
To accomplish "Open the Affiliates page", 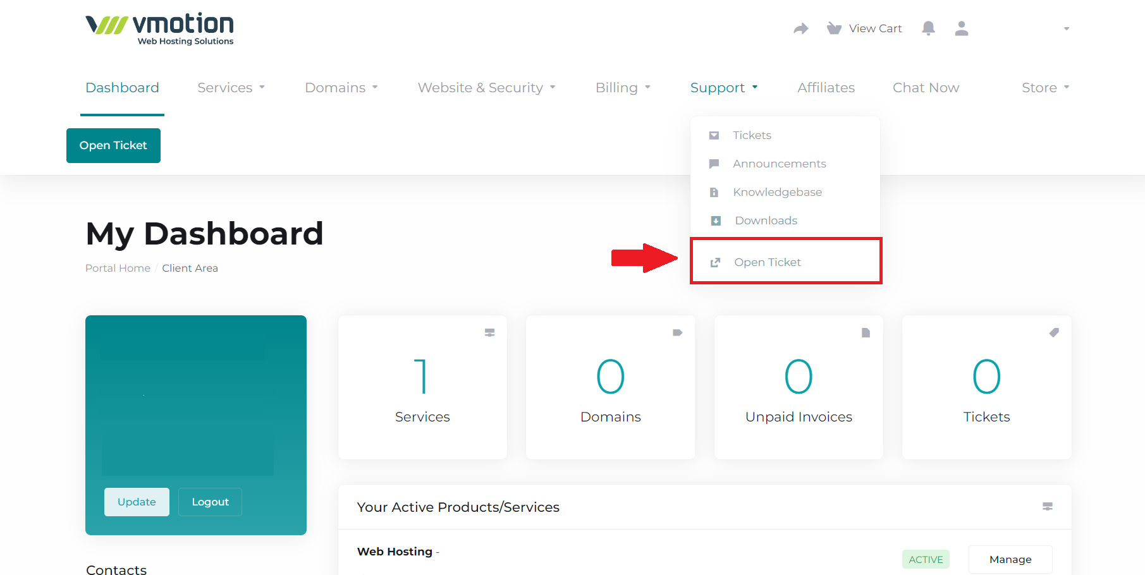I will coord(826,88).
